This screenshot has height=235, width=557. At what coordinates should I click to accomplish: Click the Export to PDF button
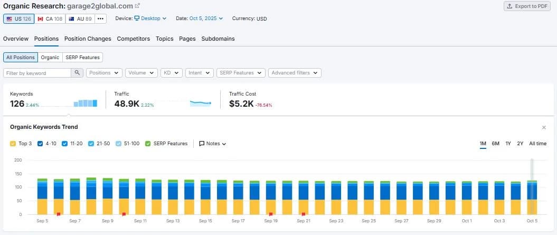coord(527,6)
